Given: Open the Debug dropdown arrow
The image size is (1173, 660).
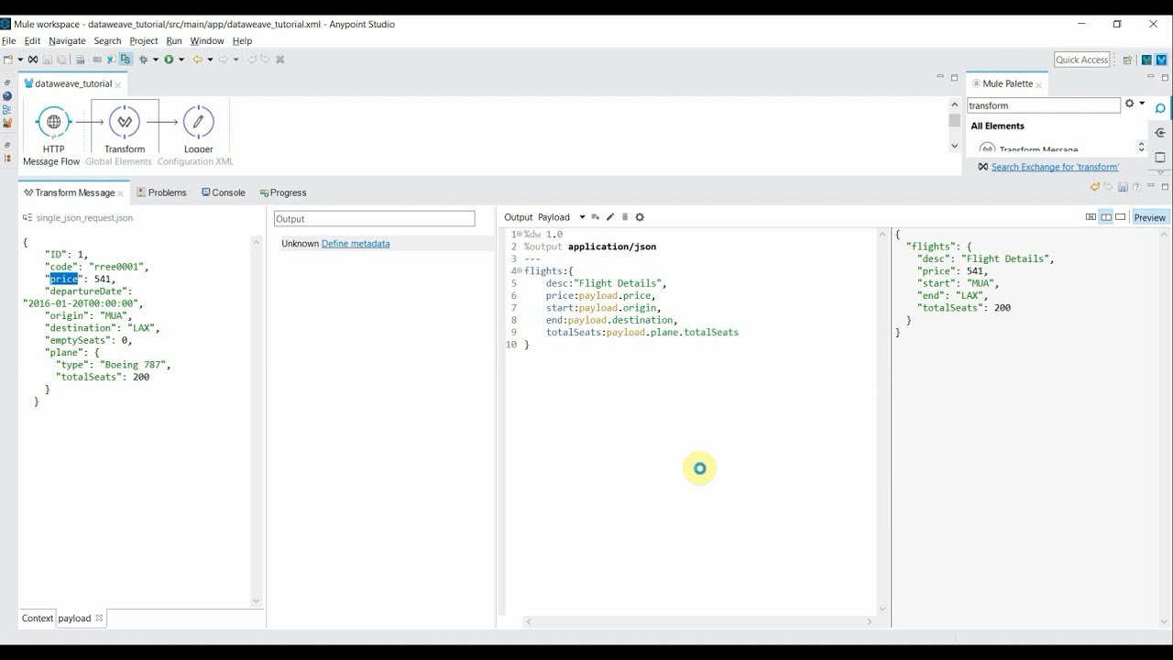Looking at the screenshot, I should pos(155,60).
